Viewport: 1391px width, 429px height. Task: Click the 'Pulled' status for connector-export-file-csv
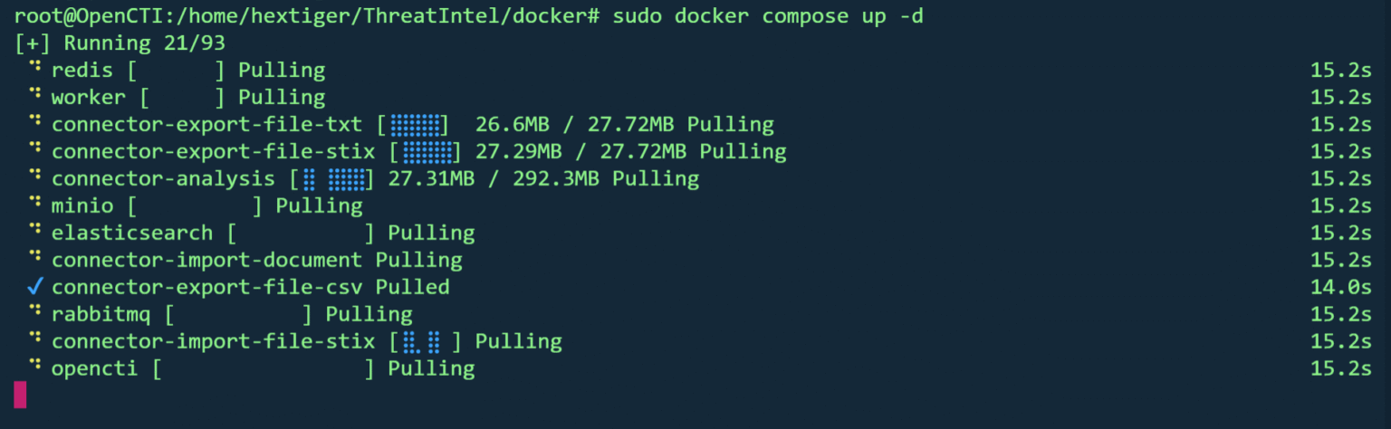[x=413, y=287]
